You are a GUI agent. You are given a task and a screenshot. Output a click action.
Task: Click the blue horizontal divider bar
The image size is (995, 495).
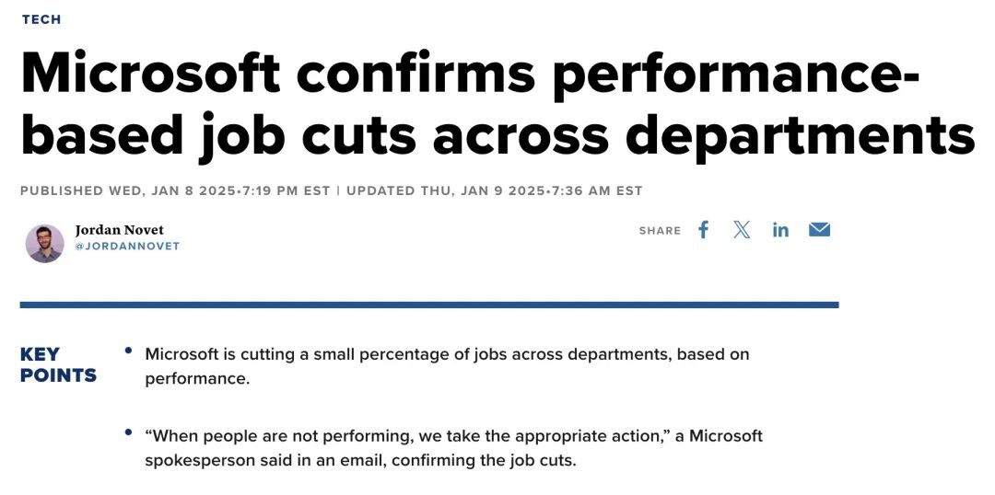[x=429, y=305]
